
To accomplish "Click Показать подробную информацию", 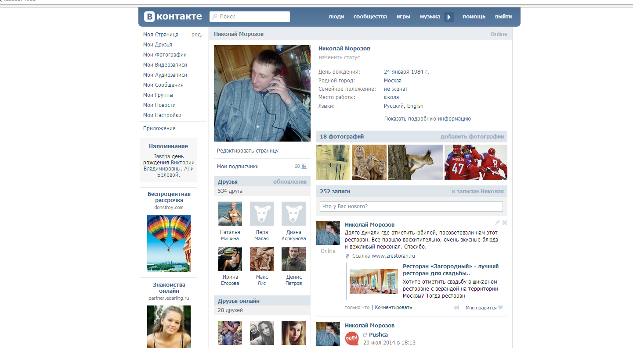I will click(x=427, y=119).
